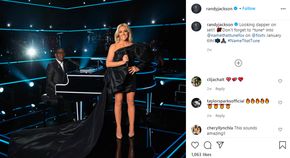Like clijachait's comment
290x158 pixels.
click(x=280, y=81)
